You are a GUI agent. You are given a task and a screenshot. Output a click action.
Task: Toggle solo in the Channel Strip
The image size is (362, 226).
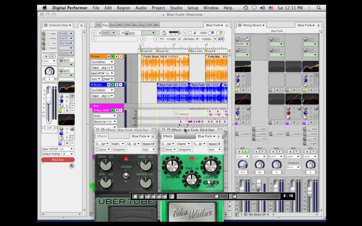click(x=49, y=33)
